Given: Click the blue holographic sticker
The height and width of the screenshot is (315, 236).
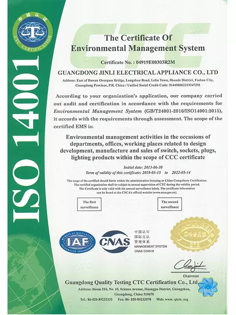Looking at the screenshot, I should (208, 287).
